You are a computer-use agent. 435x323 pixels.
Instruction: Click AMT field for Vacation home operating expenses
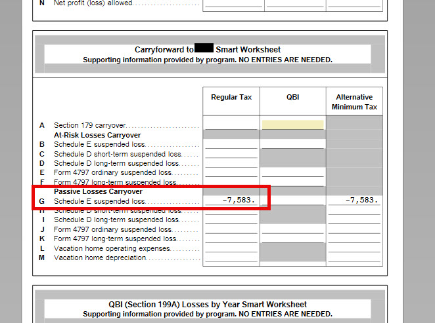[x=354, y=248]
